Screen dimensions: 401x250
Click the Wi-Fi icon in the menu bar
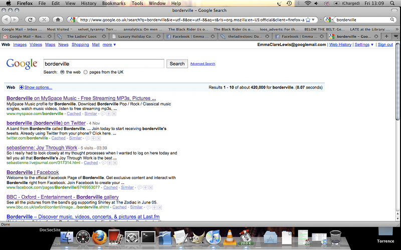(308, 3)
